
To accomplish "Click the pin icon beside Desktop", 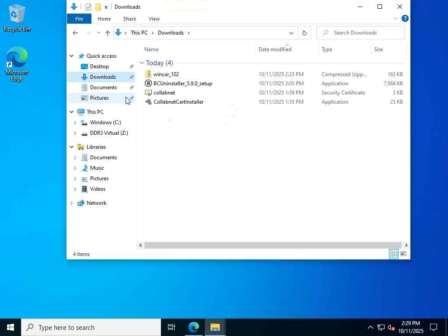I will click(131, 66).
